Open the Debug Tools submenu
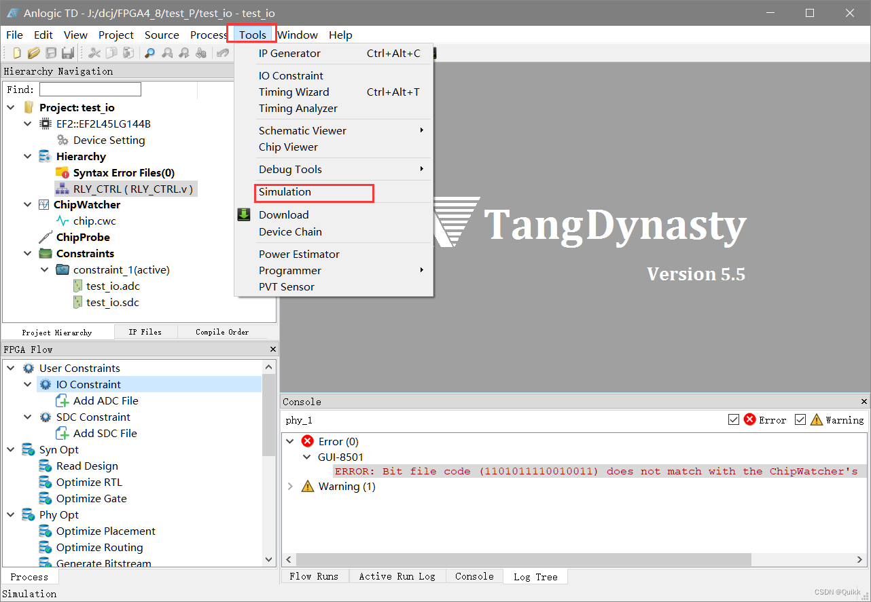The image size is (871, 602). (290, 169)
